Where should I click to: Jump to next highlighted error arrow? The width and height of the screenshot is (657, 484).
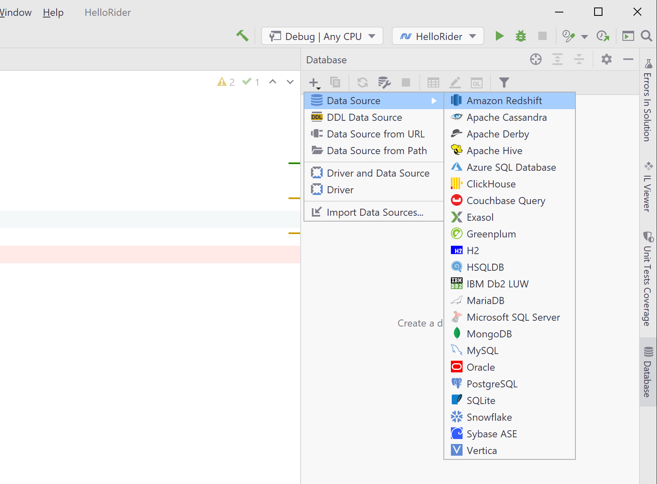click(290, 82)
